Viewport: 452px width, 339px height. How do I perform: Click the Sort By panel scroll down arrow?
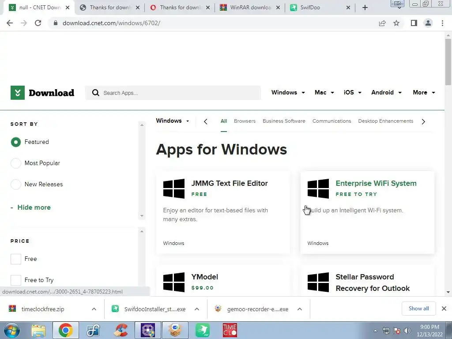142,216
